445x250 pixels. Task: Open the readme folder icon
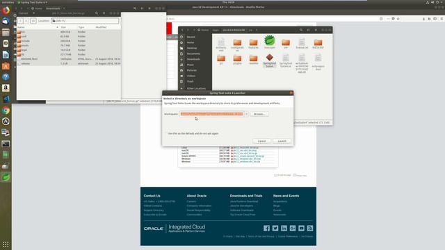coord(253,60)
